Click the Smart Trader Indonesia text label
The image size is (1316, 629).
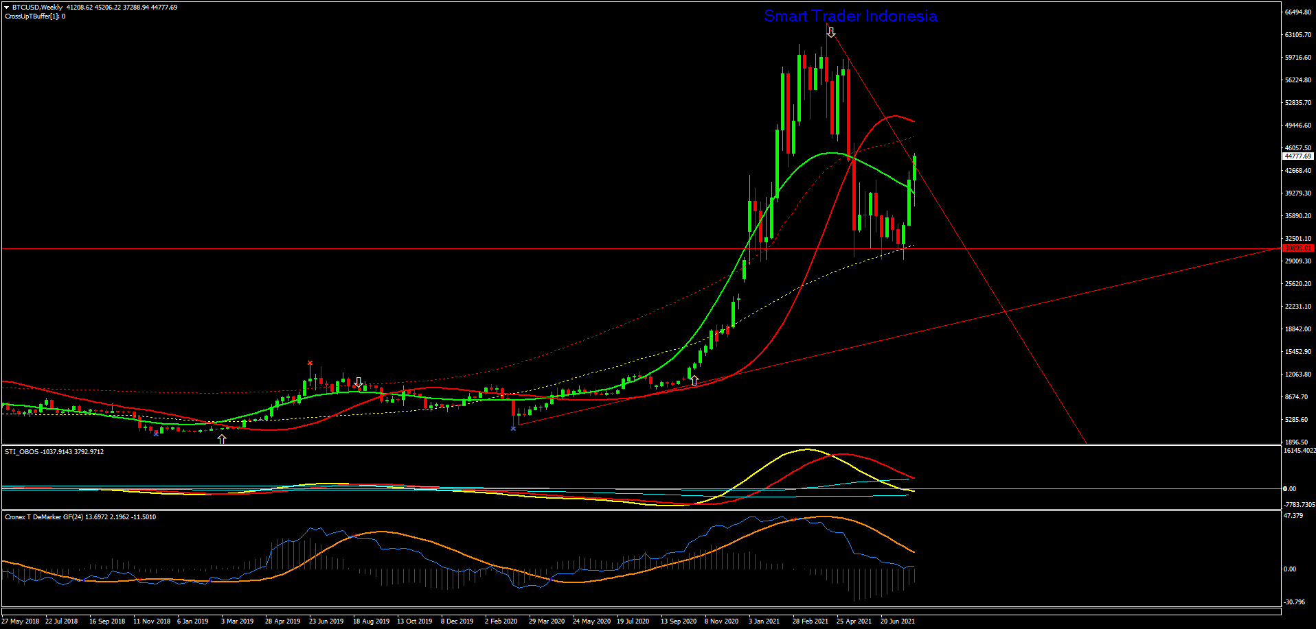(850, 16)
